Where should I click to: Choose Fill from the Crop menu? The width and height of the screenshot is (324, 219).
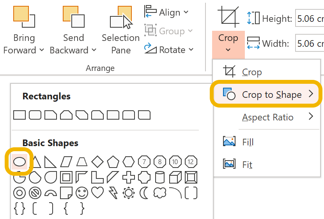pos(248,142)
